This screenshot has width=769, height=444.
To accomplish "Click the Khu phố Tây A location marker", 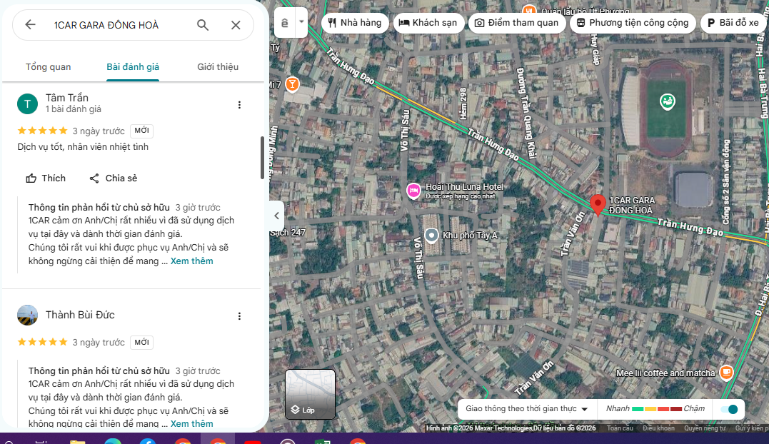I will pyautogui.click(x=431, y=236).
